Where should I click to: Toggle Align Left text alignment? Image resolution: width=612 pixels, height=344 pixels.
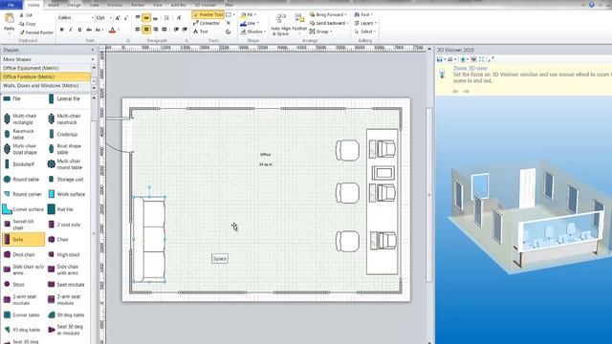point(138,30)
